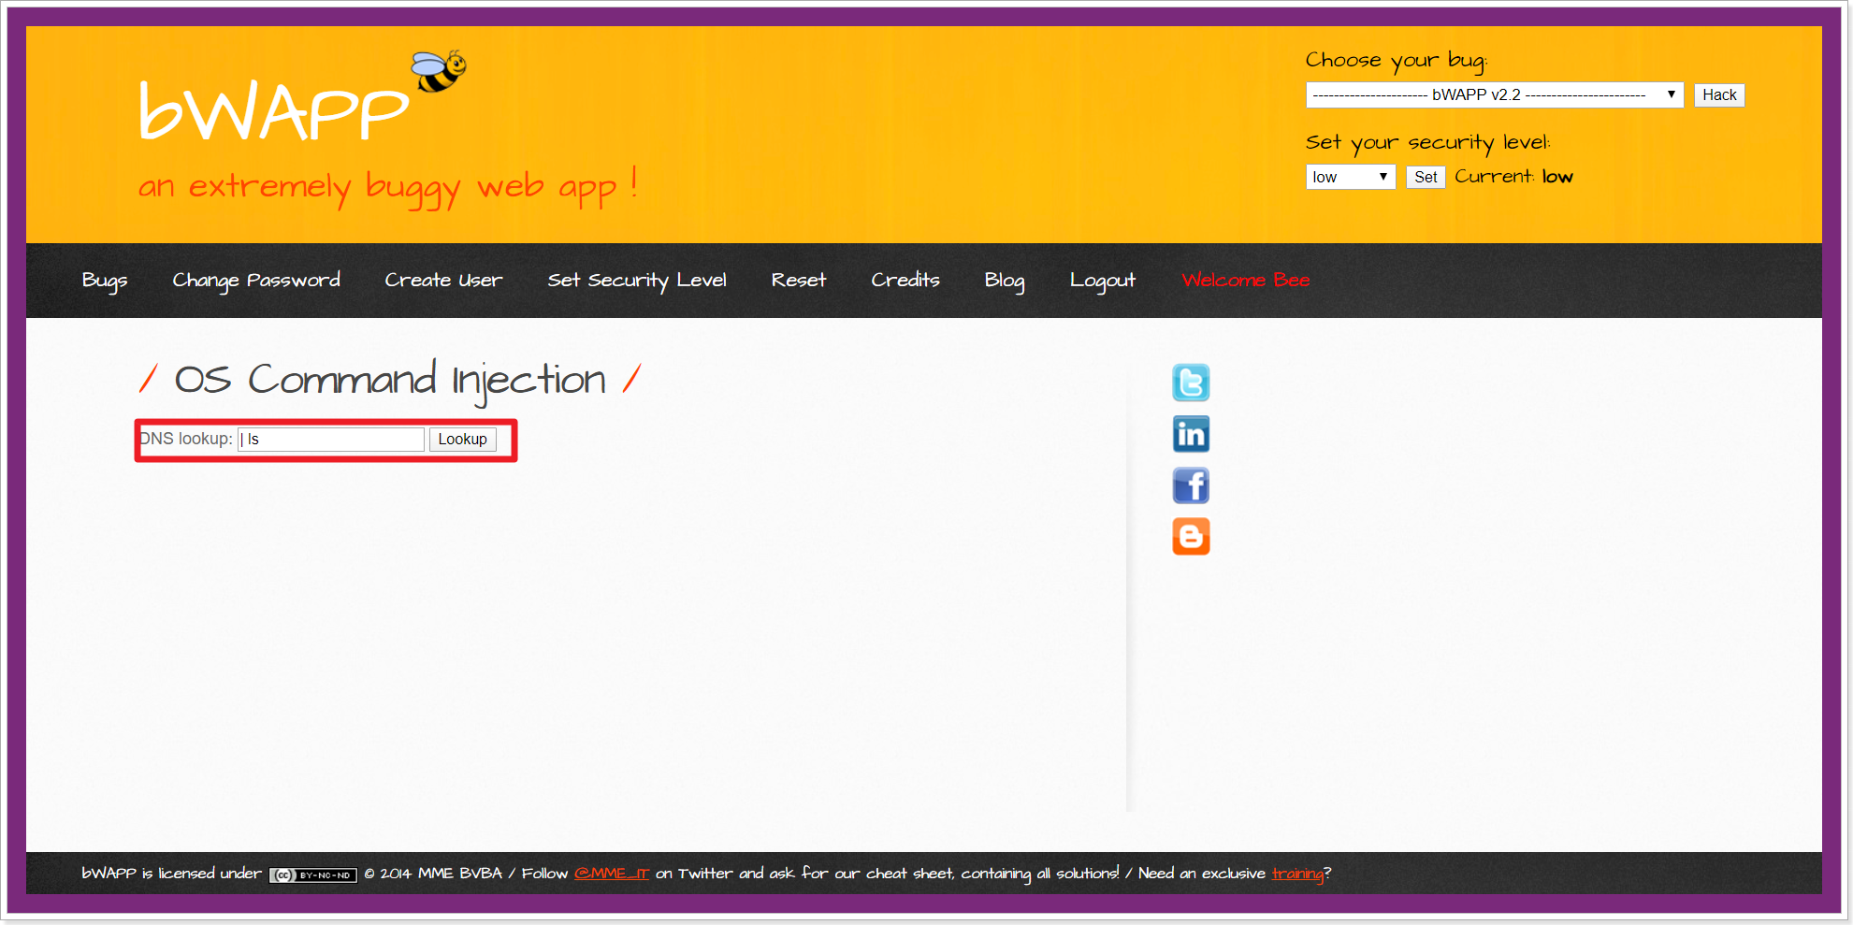Open the Twitter social icon

[1191, 383]
